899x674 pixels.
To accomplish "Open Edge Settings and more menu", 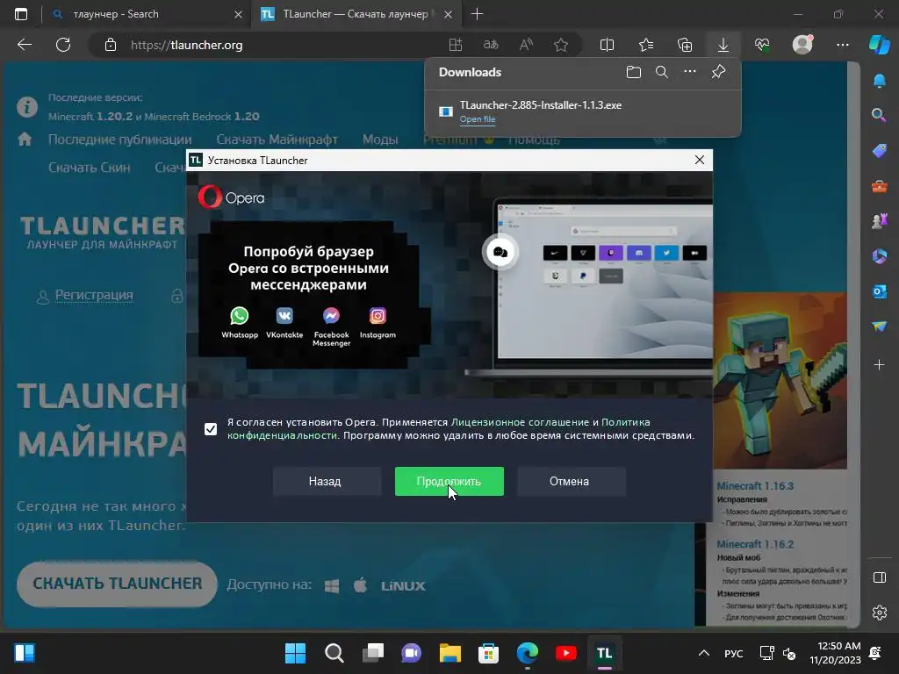I will (x=842, y=45).
